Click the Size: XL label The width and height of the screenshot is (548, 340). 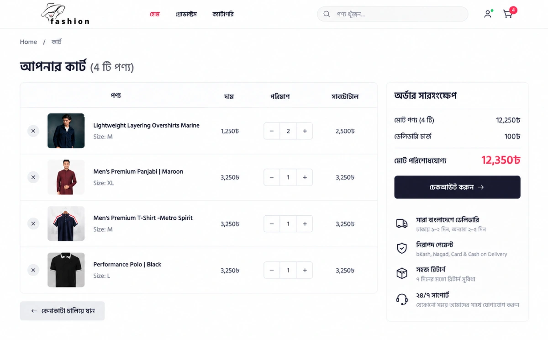[x=104, y=183]
